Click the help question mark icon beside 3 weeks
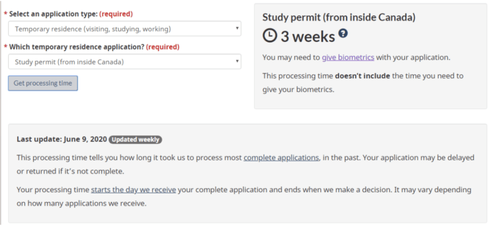490x227 pixels. (x=343, y=33)
